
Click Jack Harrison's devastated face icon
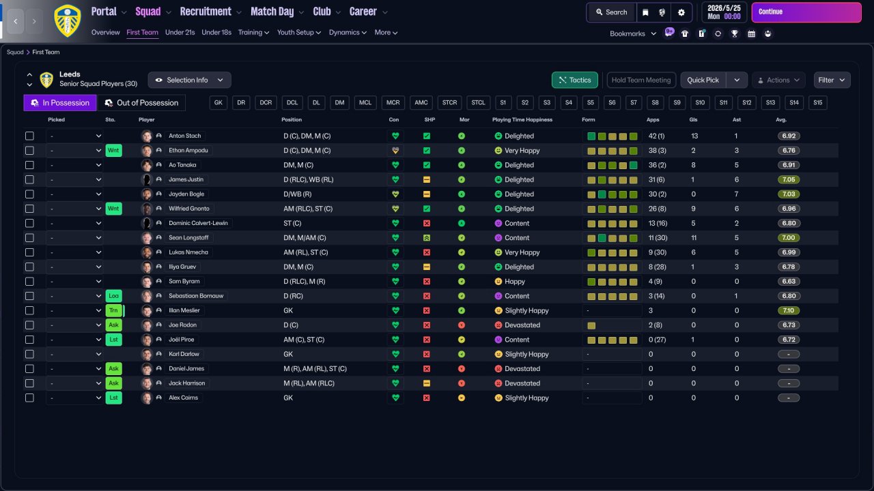[498, 383]
